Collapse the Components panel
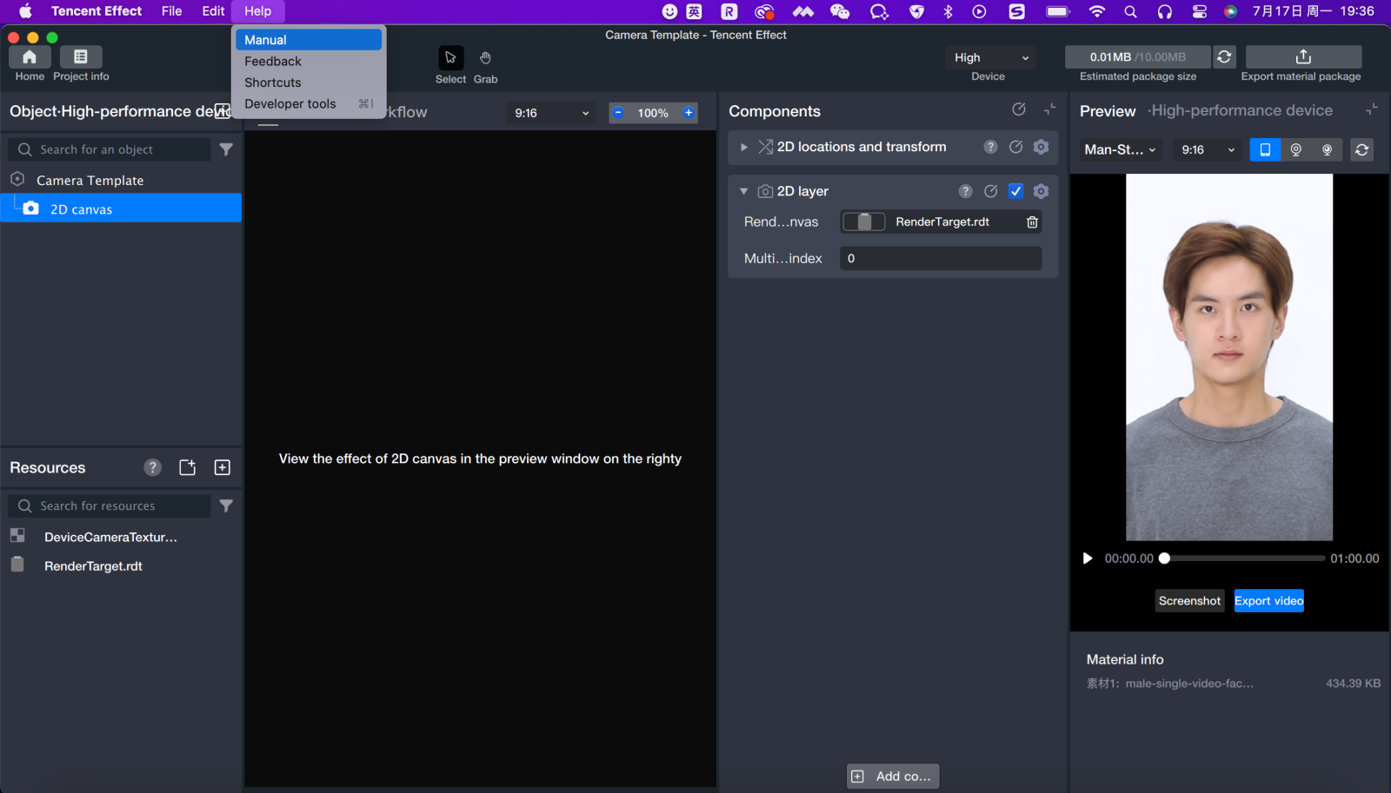The image size is (1391, 793). pyautogui.click(x=1050, y=109)
